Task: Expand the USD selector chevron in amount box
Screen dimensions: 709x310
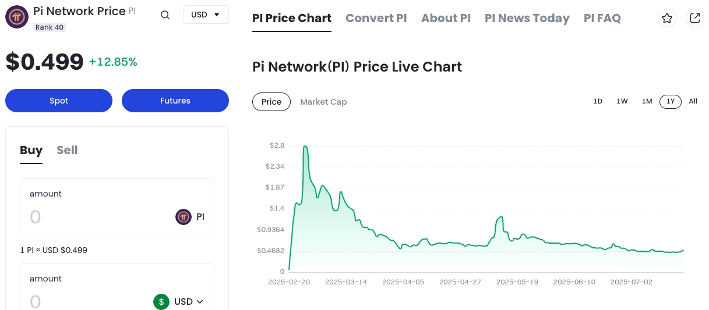Action: pyautogui.click(x=200, y=301)
